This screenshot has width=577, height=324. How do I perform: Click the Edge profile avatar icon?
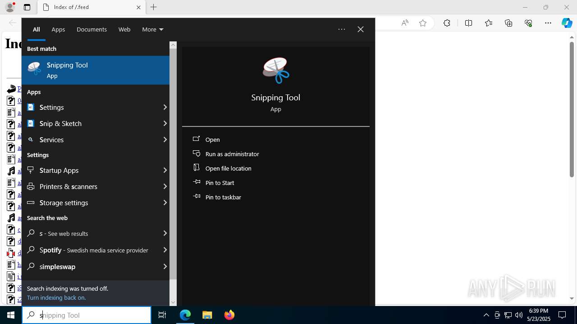pos(10,7)
